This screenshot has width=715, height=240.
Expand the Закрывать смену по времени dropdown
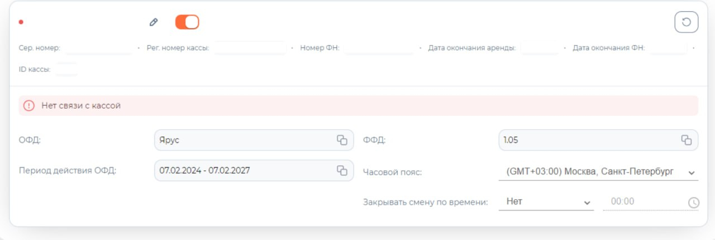[546, 202]
